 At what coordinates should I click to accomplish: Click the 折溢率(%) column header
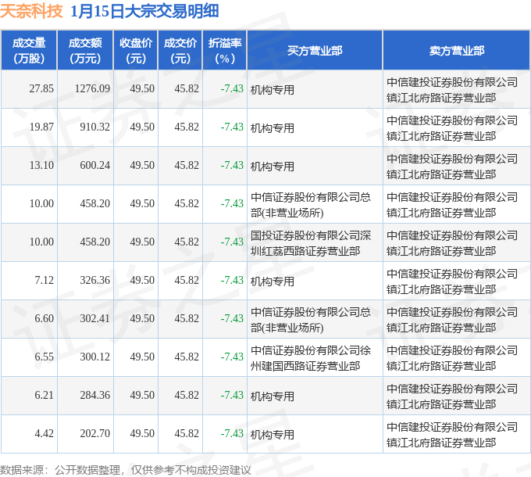coord(225,51)
